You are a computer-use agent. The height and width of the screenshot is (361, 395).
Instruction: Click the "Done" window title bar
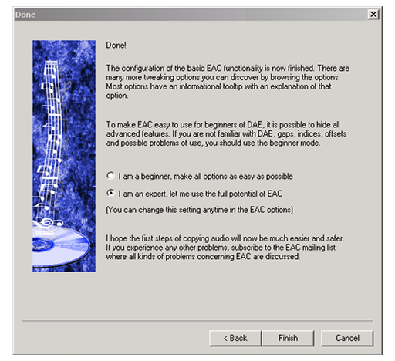coord(191,15)
